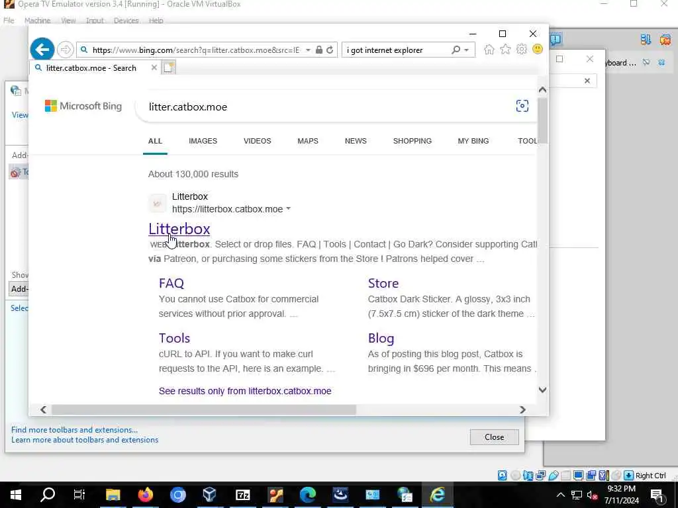
Task: Open VirtualBox cube icon in taskbar
Action: (210, 495)
